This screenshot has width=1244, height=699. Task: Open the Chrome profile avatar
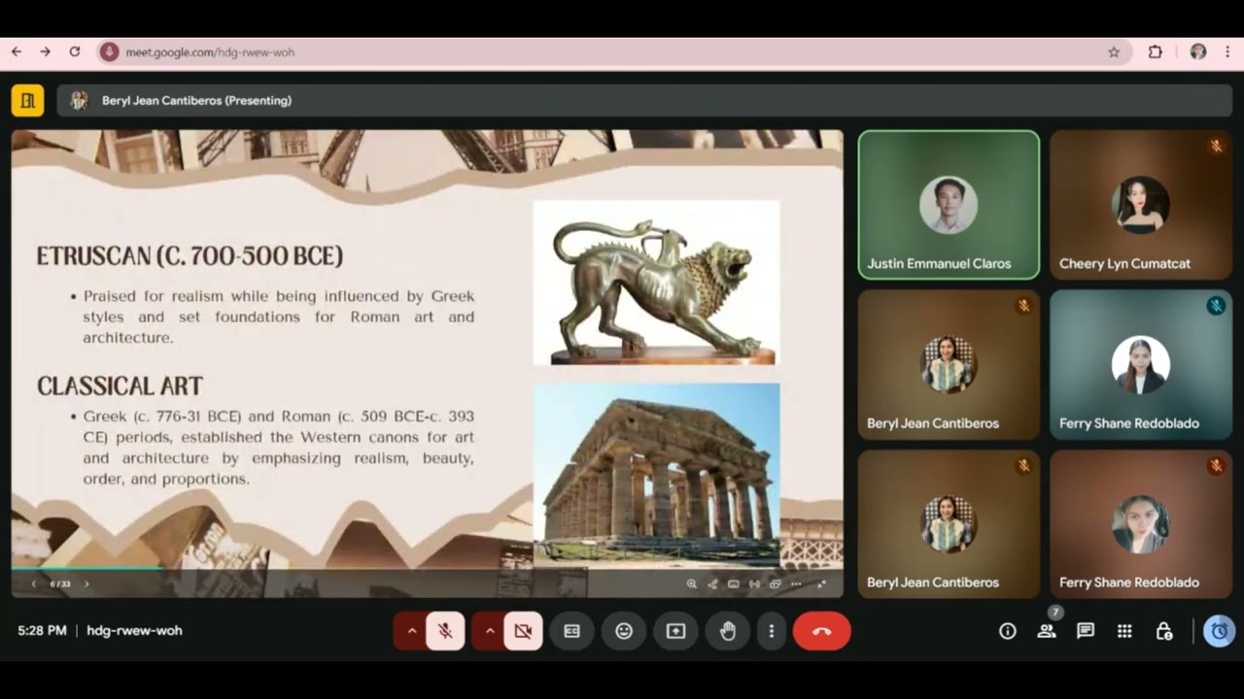(1198, 52)
